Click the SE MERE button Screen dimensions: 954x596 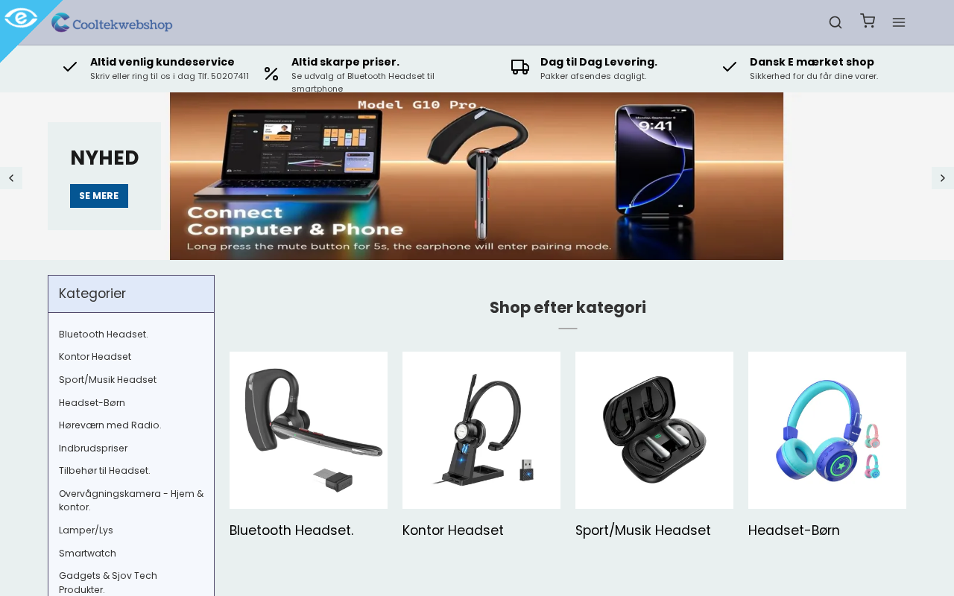pos(99,196)
